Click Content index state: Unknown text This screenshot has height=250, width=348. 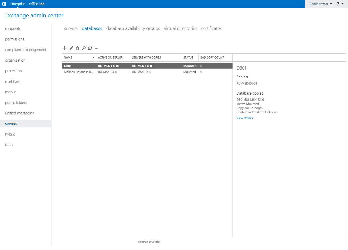[257, 112]
